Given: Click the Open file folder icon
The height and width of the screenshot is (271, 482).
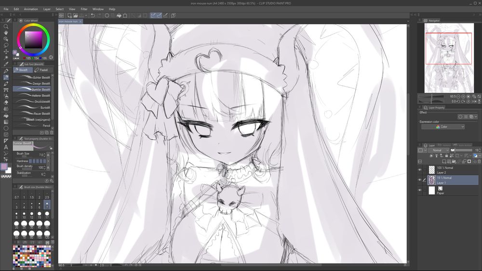Looking at the screenshot, I should coord(75,15).
